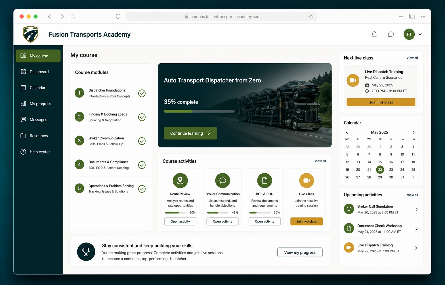Select My progress in the sidebar

(x=38, y=104)
